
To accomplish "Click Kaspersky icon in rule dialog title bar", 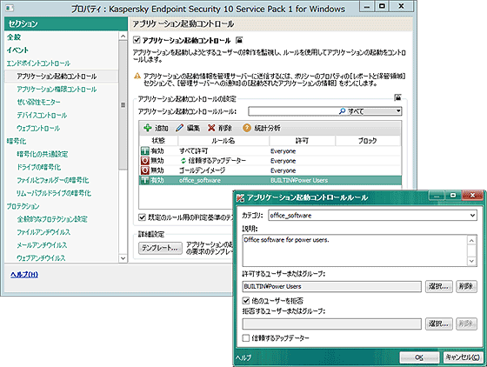I will [x=240, y=197].
